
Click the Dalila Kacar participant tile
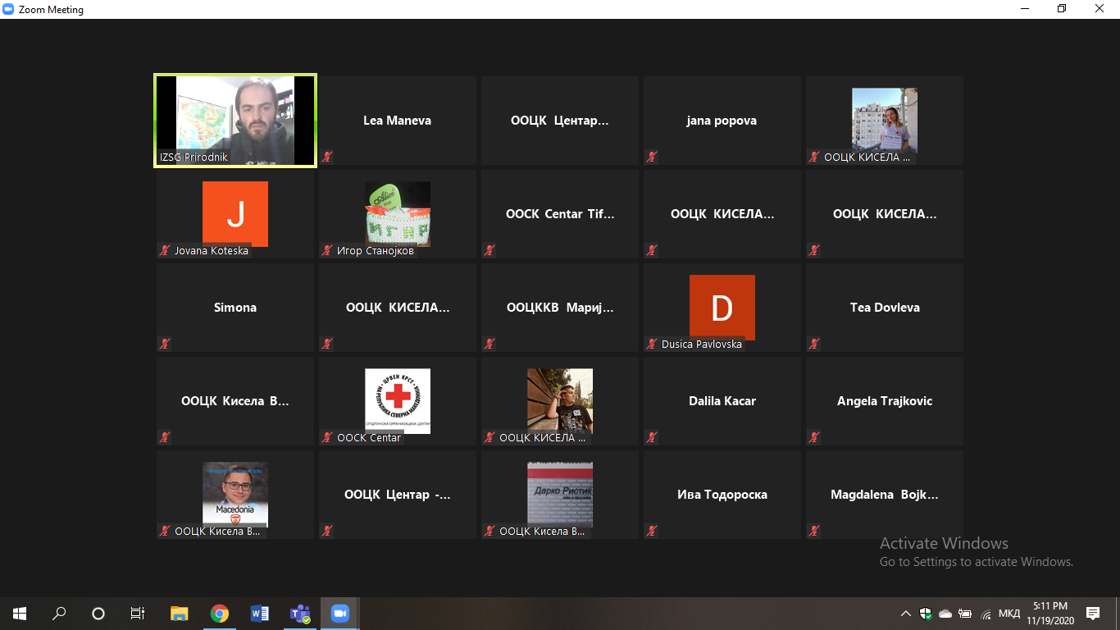(722, 401)
